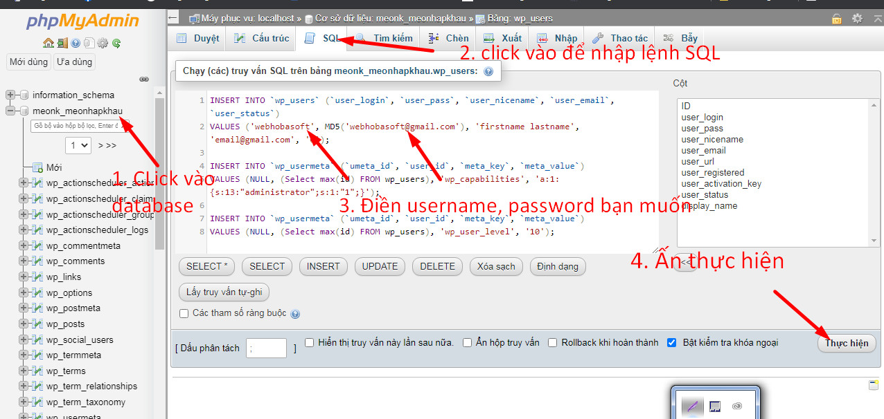Screen dimensions: 884x419
Task: Click the left arrow collapse icon in breadcrumb
Action: pyautogui.click(x=173, y=18)
